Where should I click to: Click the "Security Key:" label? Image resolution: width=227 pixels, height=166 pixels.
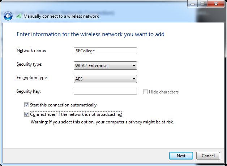[x=29, y=91]
